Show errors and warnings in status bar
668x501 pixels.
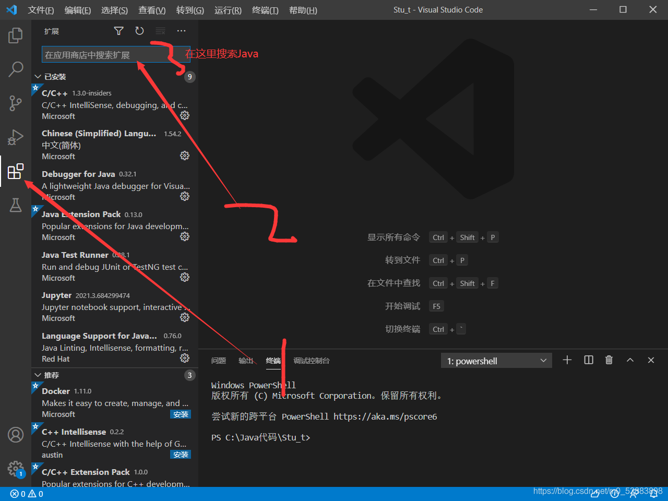click(x=27, y=494)
